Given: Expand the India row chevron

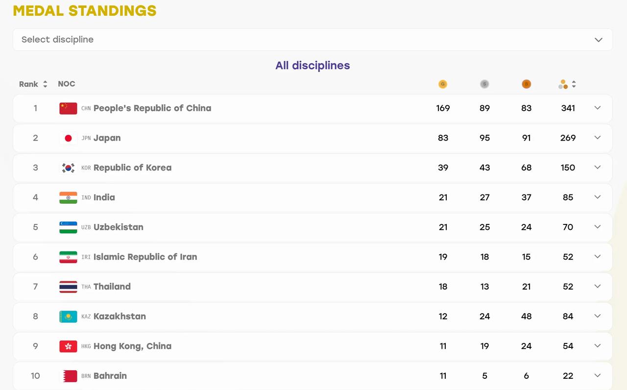Looking at the screenshot, I should click(597, 197).
